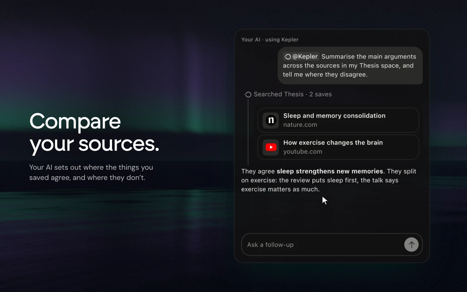Click the Searched Thesis · 2 saves label
The height and width of the screenshot is (292, 467).
293,94
